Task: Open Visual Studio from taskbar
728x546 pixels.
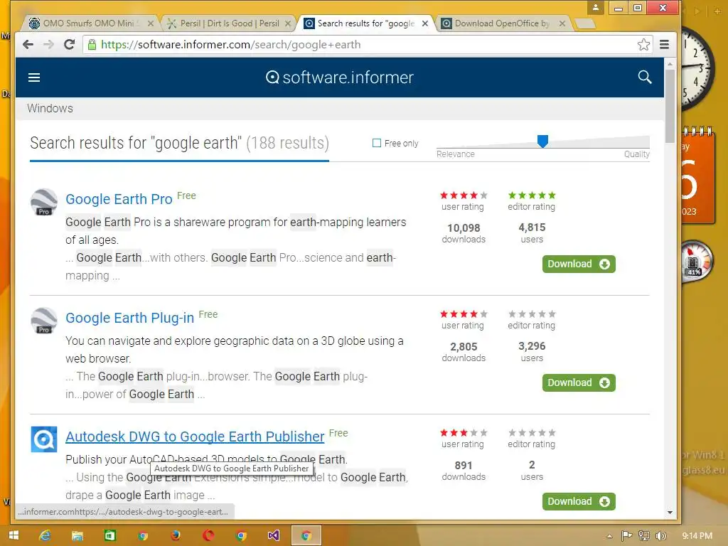Action: (x=274, y=536)
